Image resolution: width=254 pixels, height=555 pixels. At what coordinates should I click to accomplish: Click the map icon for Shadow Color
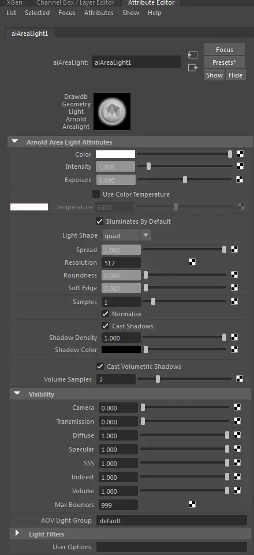[234, 349]
